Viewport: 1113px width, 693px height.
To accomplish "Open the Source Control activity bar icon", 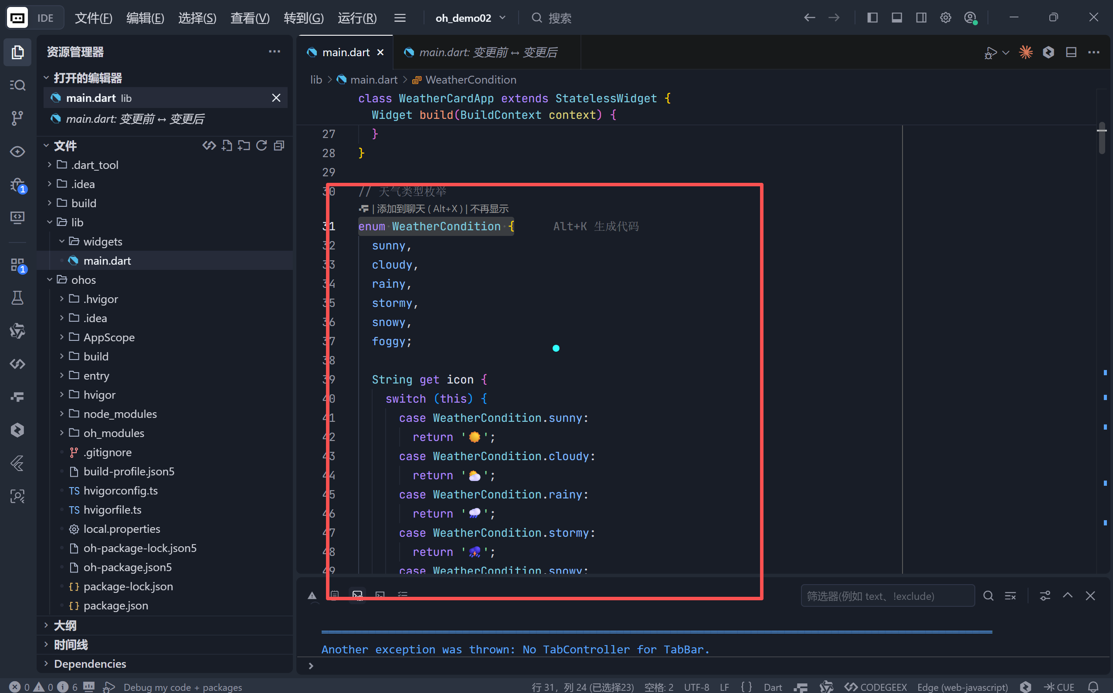I will 17,118.
